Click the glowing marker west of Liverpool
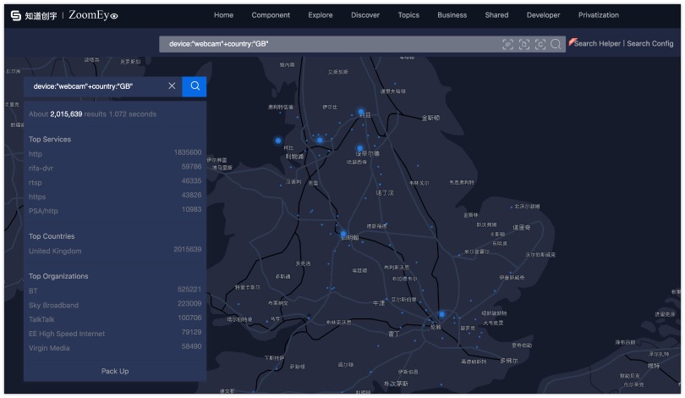This screenshot has height=398, width=685. [278, 141]
